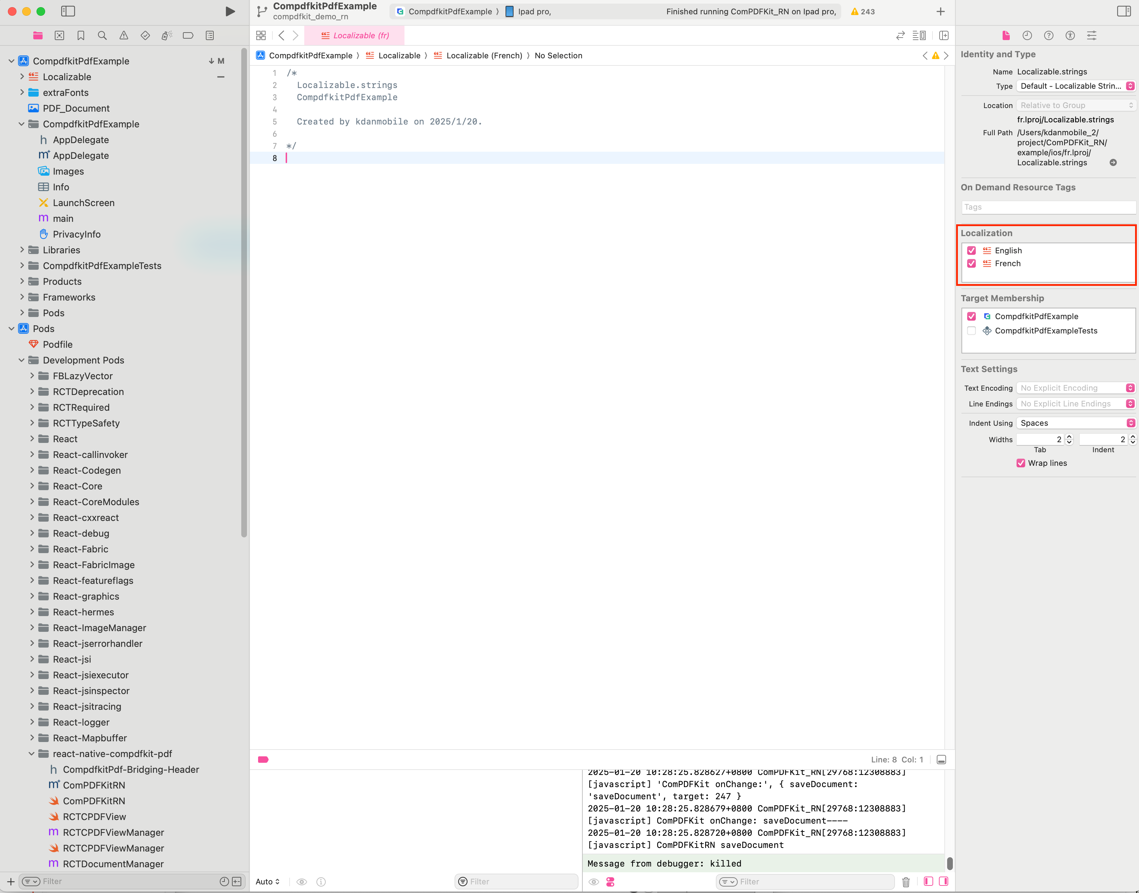Select the History inspector clock icon
The height and width of the screenshot is (893, 1139).
click(x=1027, y=35)
